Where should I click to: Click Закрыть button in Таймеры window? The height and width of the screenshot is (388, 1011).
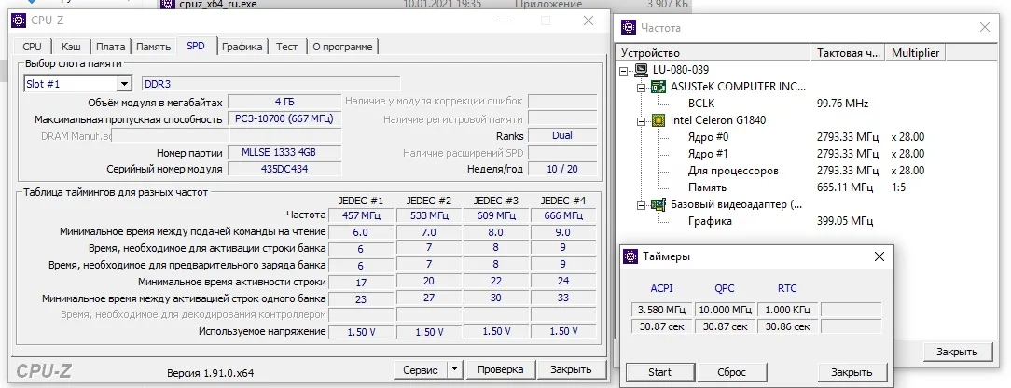[852, 372]
